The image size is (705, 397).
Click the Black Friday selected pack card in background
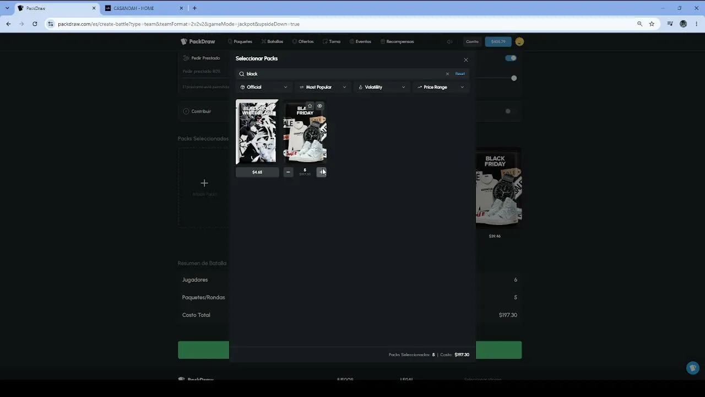[x=498, y=189]
